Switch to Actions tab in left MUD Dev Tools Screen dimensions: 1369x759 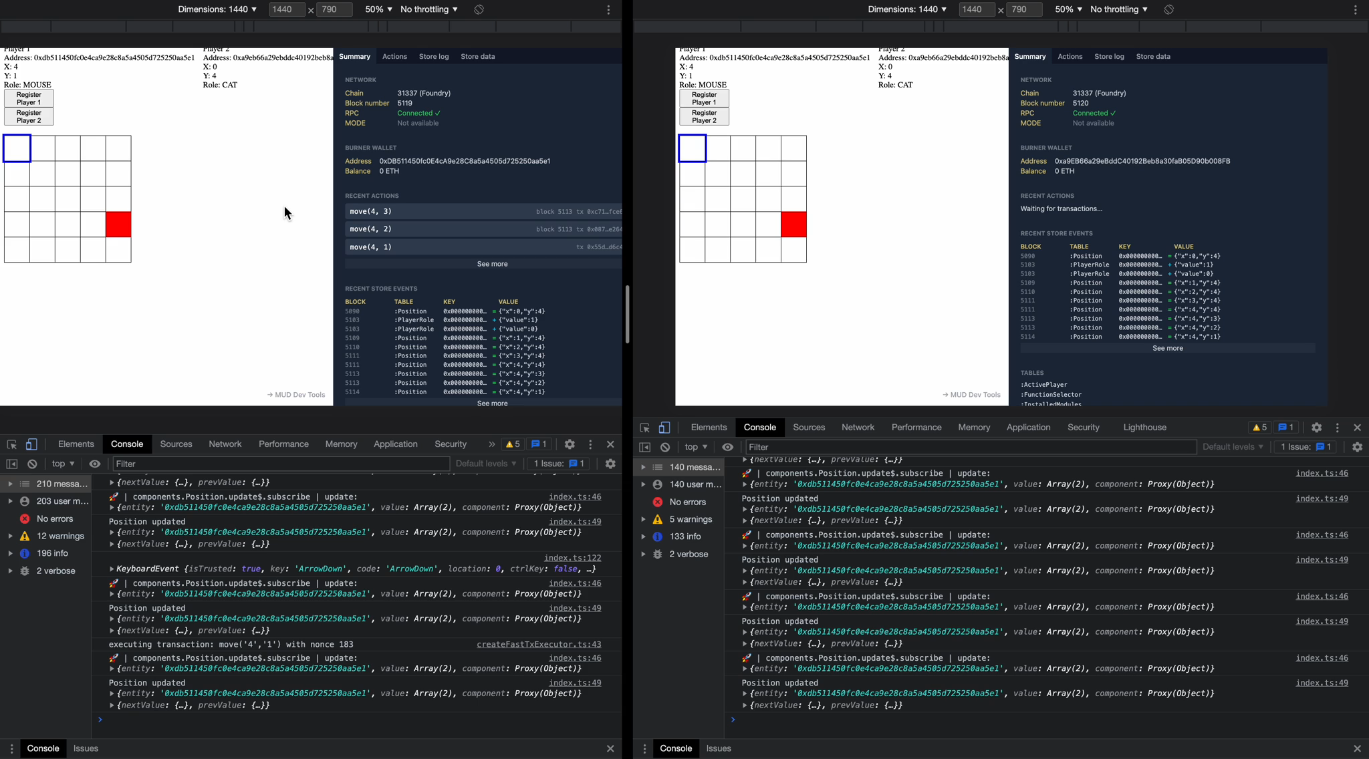[x=394, y=57]
